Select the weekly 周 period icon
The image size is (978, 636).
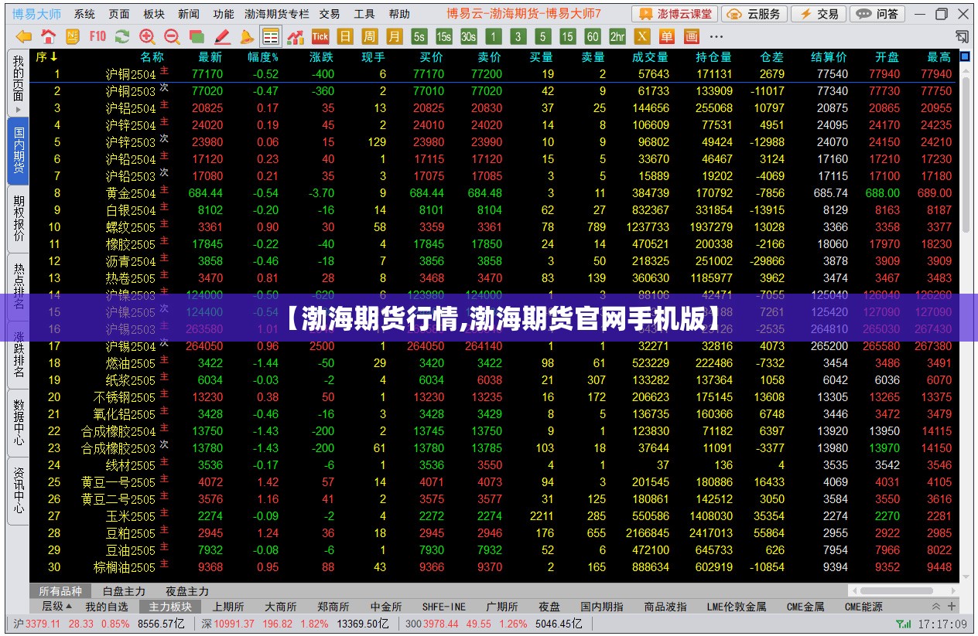370,36
